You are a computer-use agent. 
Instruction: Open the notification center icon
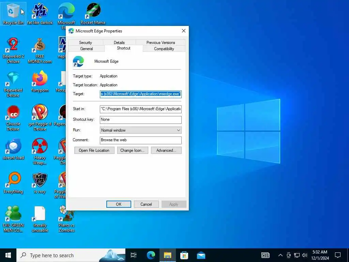(x=338, y=255)
